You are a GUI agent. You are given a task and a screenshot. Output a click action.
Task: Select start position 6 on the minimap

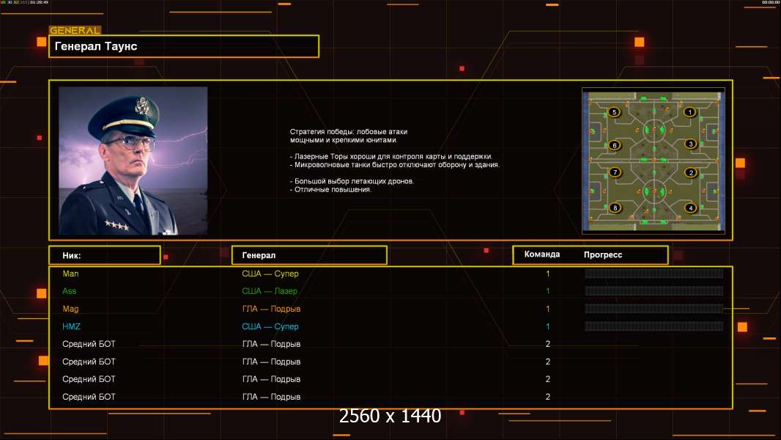click(x=615, y=145)
